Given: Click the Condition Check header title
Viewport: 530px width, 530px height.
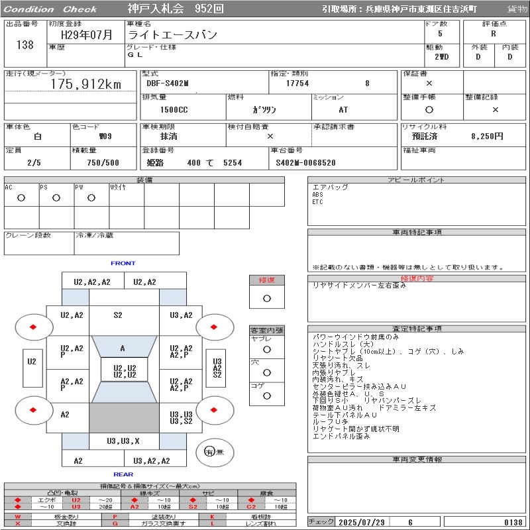Looking at the screenshot, I should point(50,9).
